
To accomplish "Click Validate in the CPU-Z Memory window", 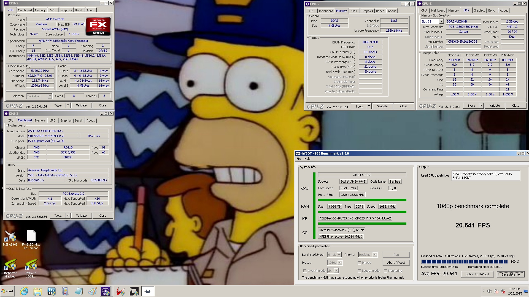I will click(382, 106).
